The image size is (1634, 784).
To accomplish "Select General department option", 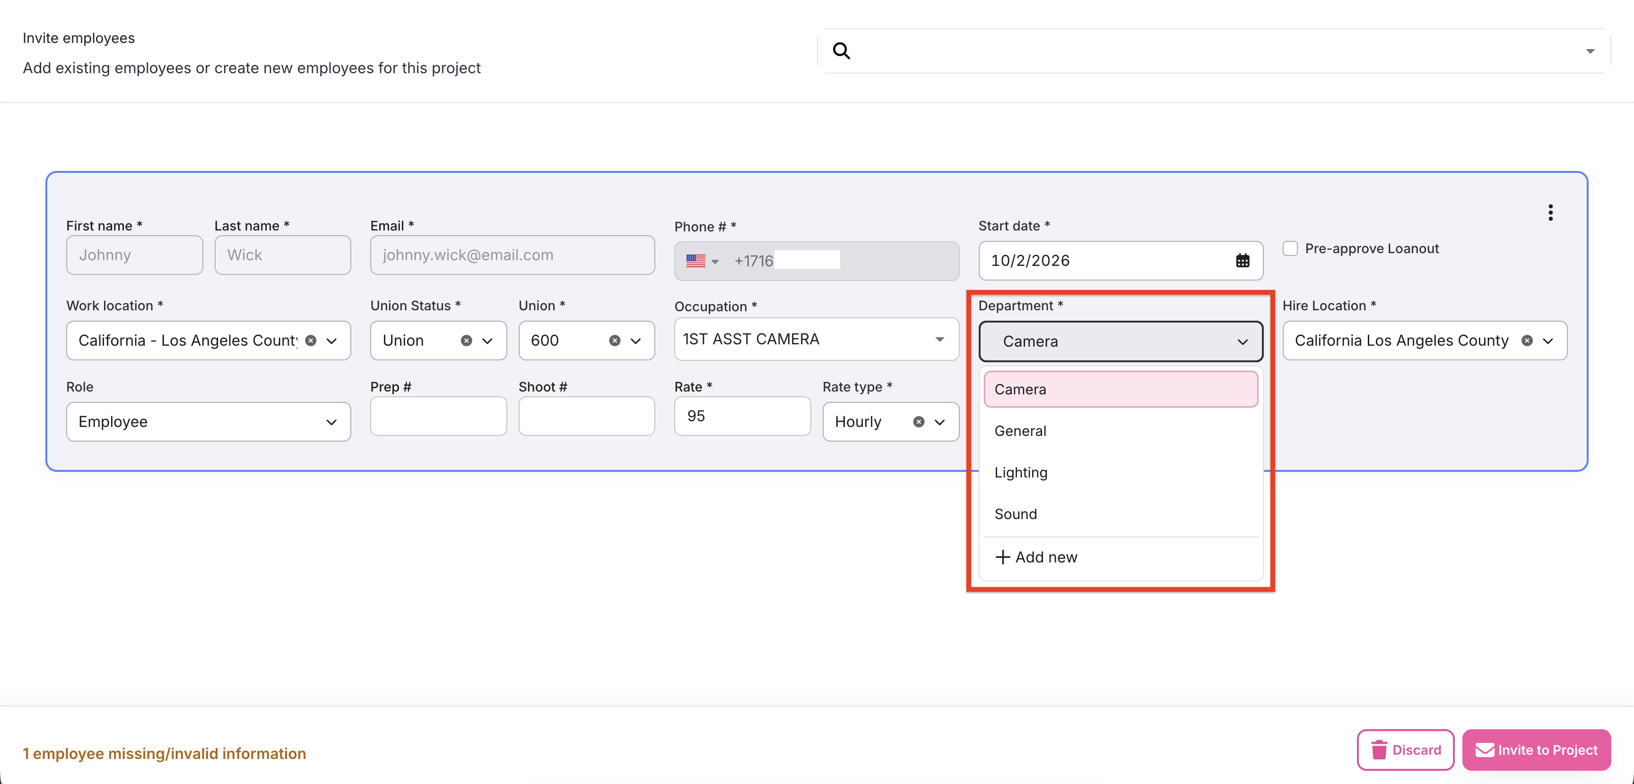I will (1120, 431).
